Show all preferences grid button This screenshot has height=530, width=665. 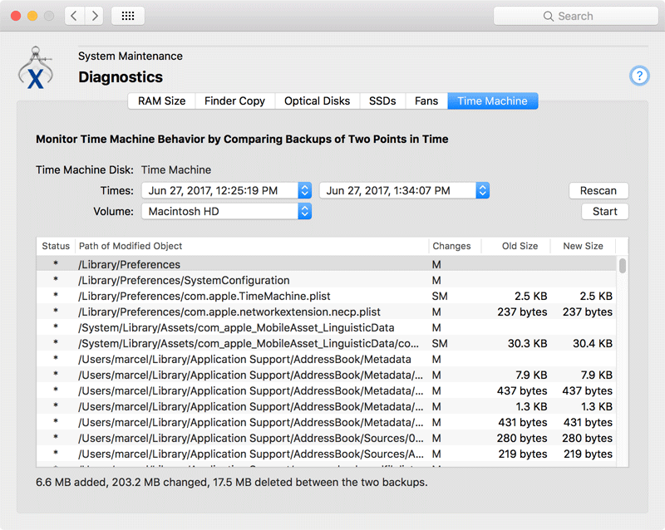coord(128,16)
